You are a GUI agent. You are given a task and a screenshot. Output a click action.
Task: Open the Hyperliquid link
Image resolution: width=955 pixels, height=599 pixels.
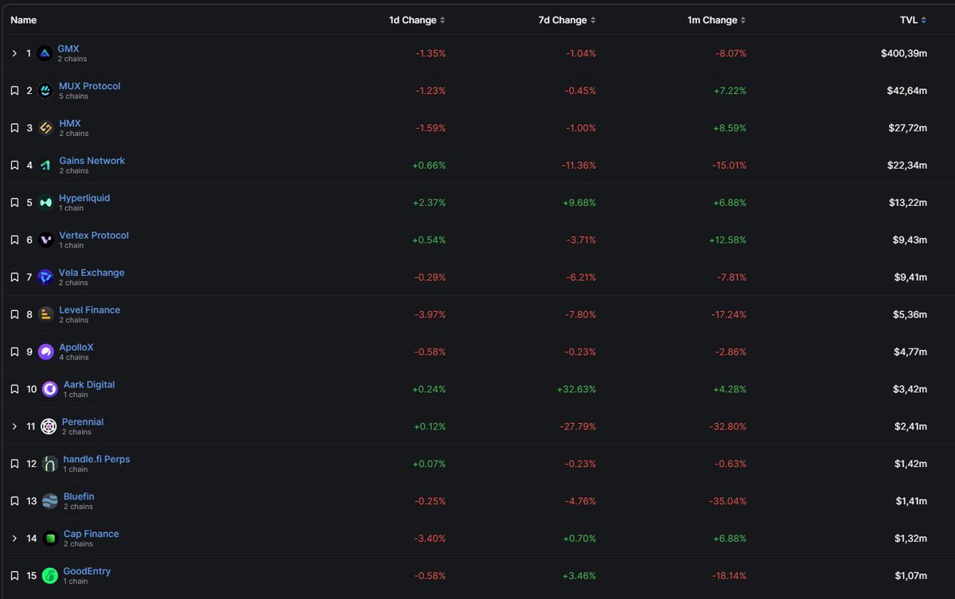tap(84, 198)
